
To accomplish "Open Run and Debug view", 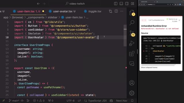I will tap(132, 43).
